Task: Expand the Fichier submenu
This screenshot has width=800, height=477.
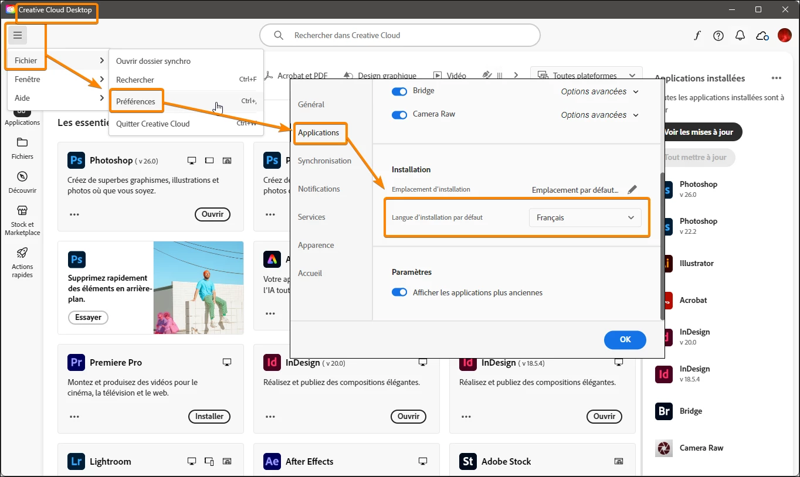Action: pos(57,60)
